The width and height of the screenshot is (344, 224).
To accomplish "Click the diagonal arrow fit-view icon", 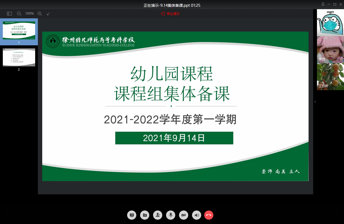I will pos(48,13).
